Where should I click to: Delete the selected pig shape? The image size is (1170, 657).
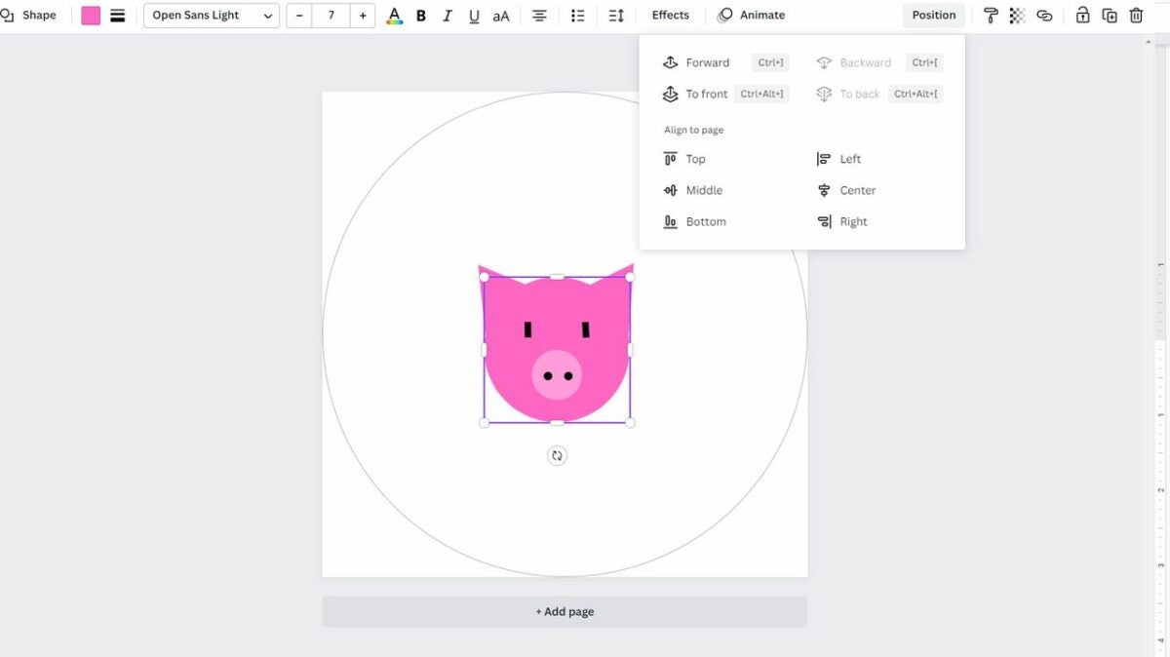click(x=1136, y=15)
